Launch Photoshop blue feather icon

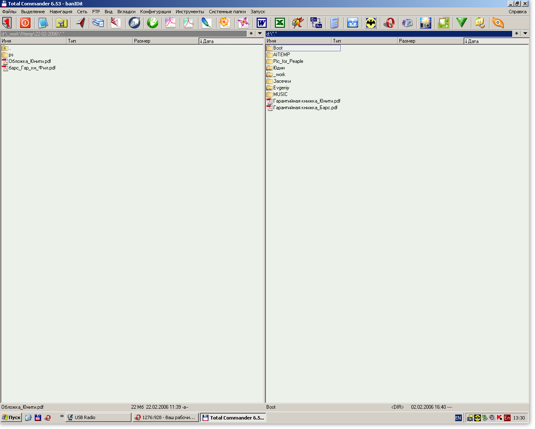(207, 23)
